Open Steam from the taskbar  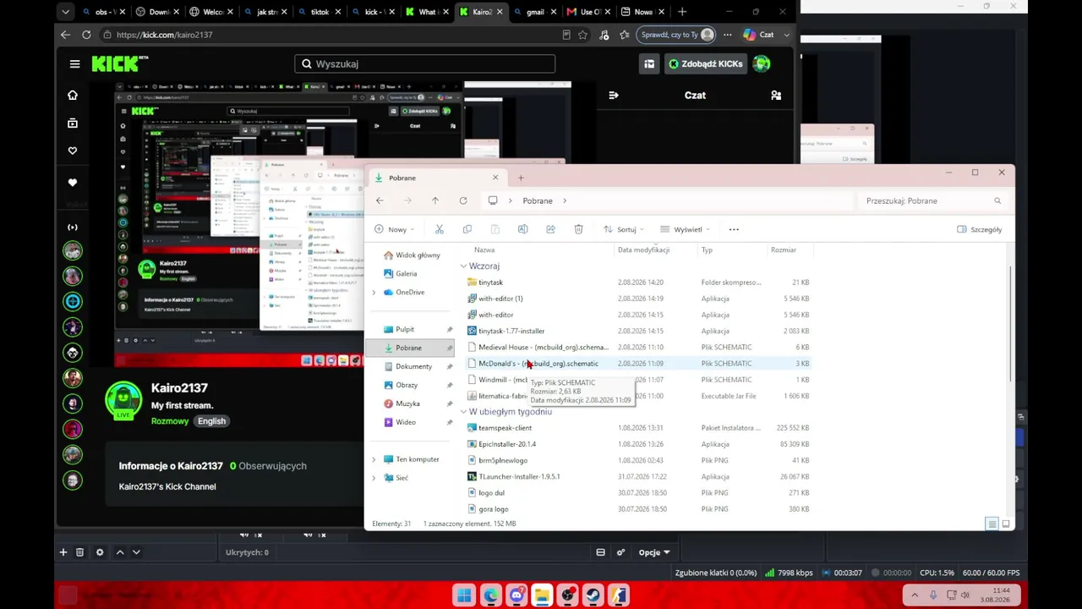[593, 595]
